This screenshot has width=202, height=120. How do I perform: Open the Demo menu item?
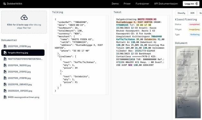tap(115, 4)
